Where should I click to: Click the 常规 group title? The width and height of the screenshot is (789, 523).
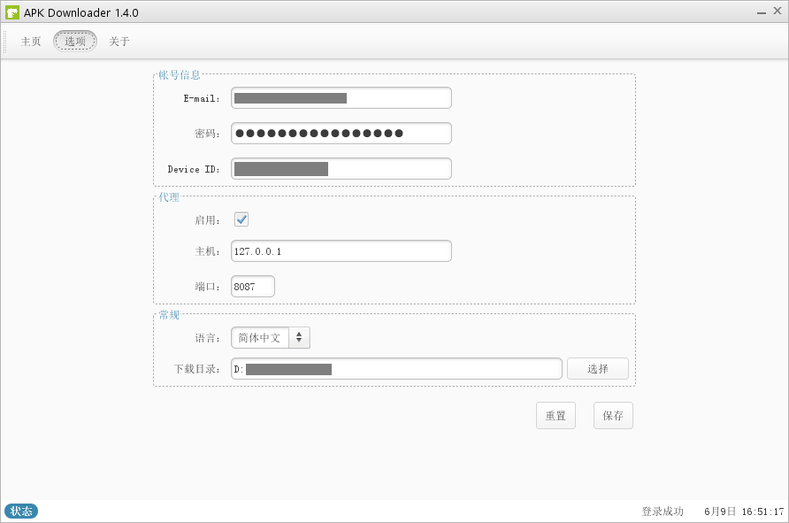[169, 315]
